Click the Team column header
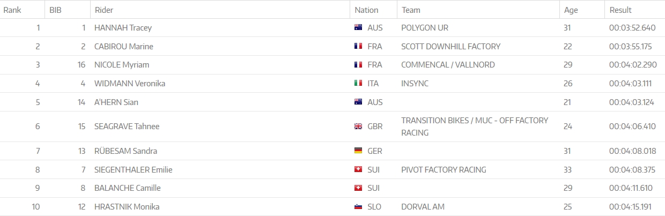This screenshot has width=665, height=216. (411, 10)
